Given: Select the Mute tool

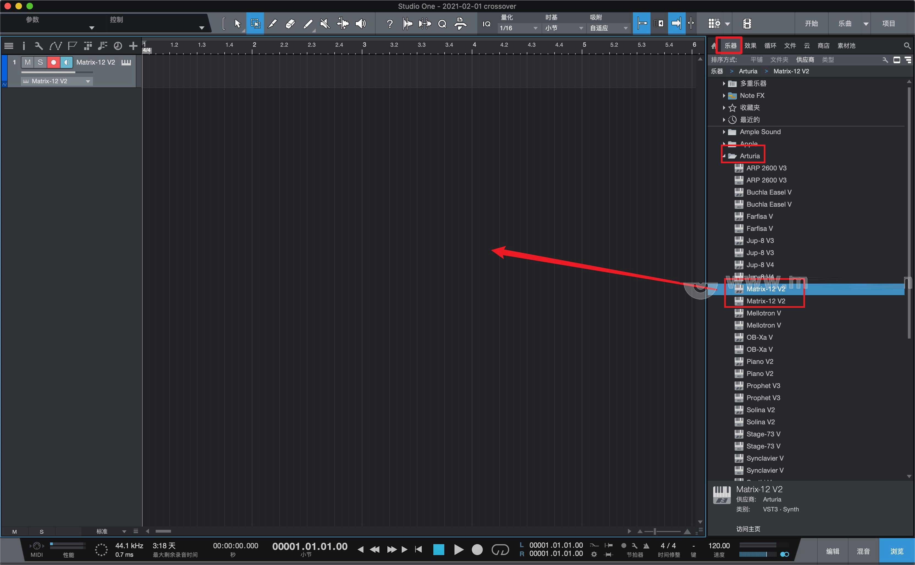Looking at the screenshot, I should pos(325,24).
